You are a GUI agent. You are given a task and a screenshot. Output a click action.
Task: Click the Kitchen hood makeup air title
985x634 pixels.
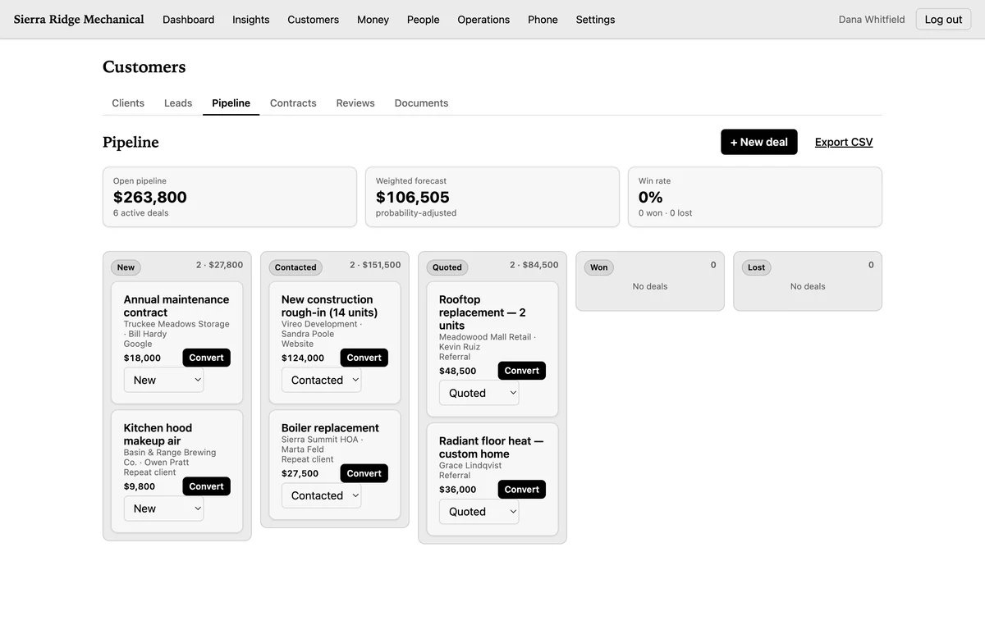[x=158, y=434]
